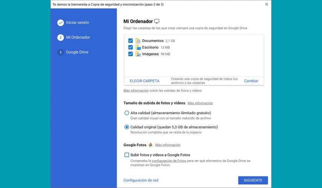Uncheck the Escritorio folder checkbox
This screenshot has width=322, height=188.
pyautogui.click(x=130, y=47)
